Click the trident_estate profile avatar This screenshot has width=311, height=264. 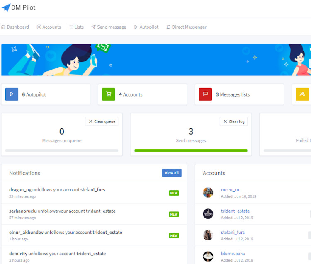[x=208, y=214]
